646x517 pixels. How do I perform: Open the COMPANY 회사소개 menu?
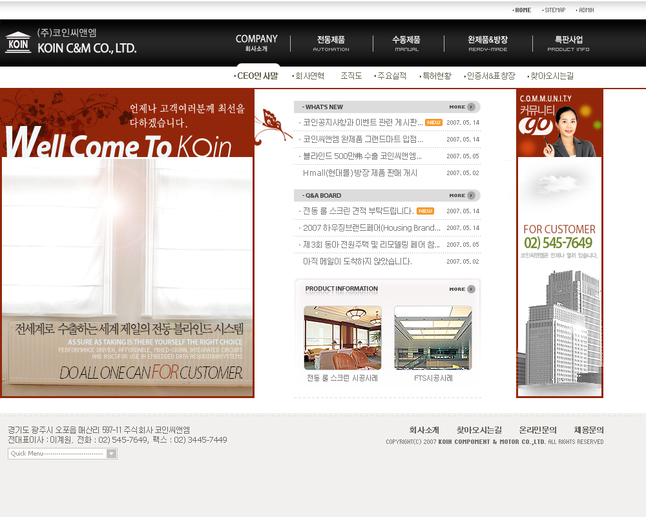point(256,43)
